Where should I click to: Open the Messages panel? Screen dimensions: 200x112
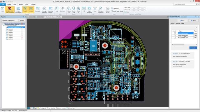(x=37, y=10)
